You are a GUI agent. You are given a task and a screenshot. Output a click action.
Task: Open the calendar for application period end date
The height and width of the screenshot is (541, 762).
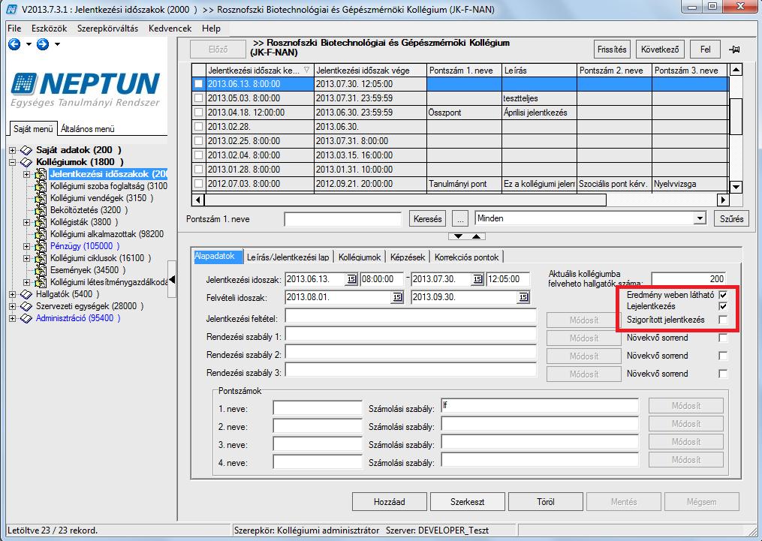477,279
